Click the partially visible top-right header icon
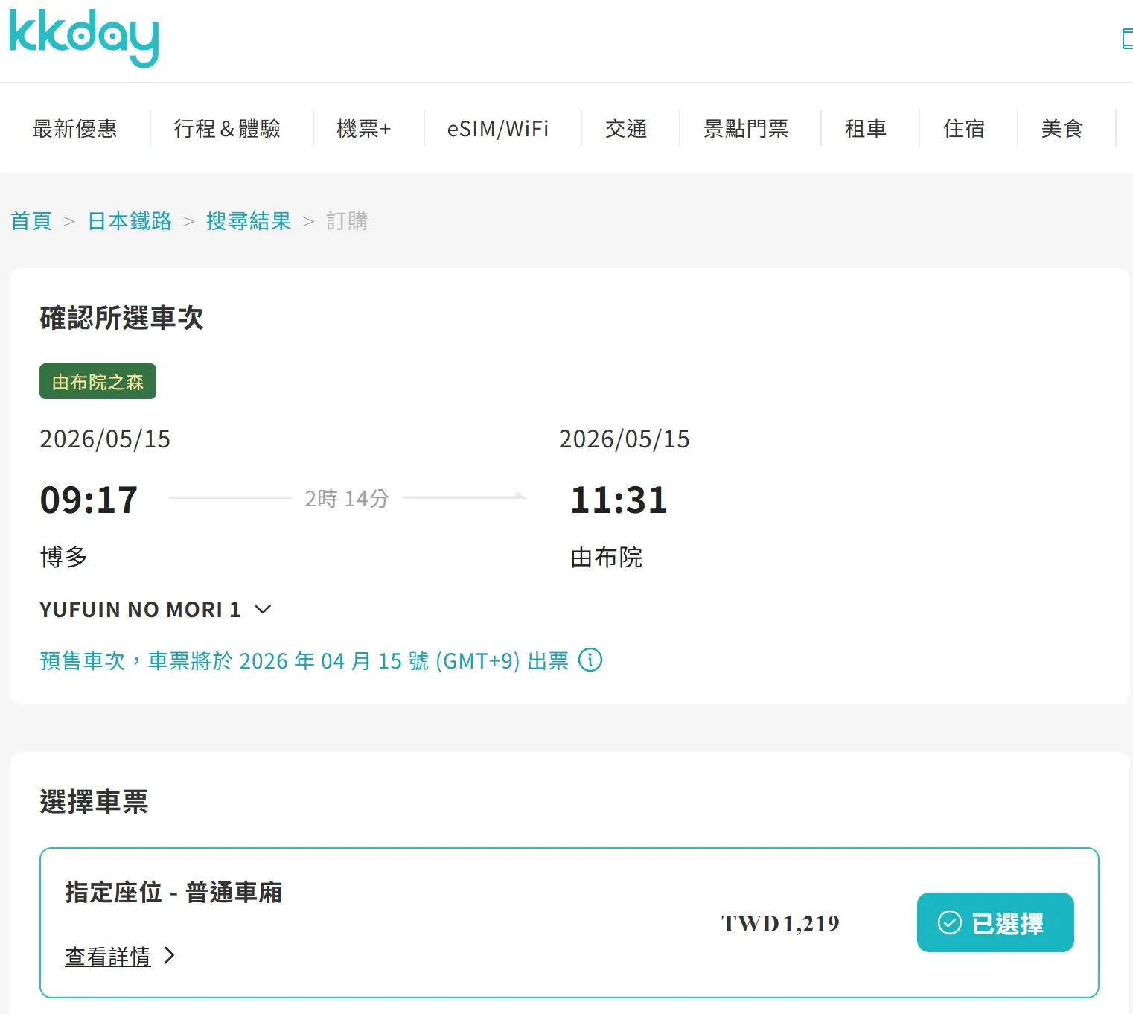This screenshot has width=1133, height=1014. [x=1127, y=39]
